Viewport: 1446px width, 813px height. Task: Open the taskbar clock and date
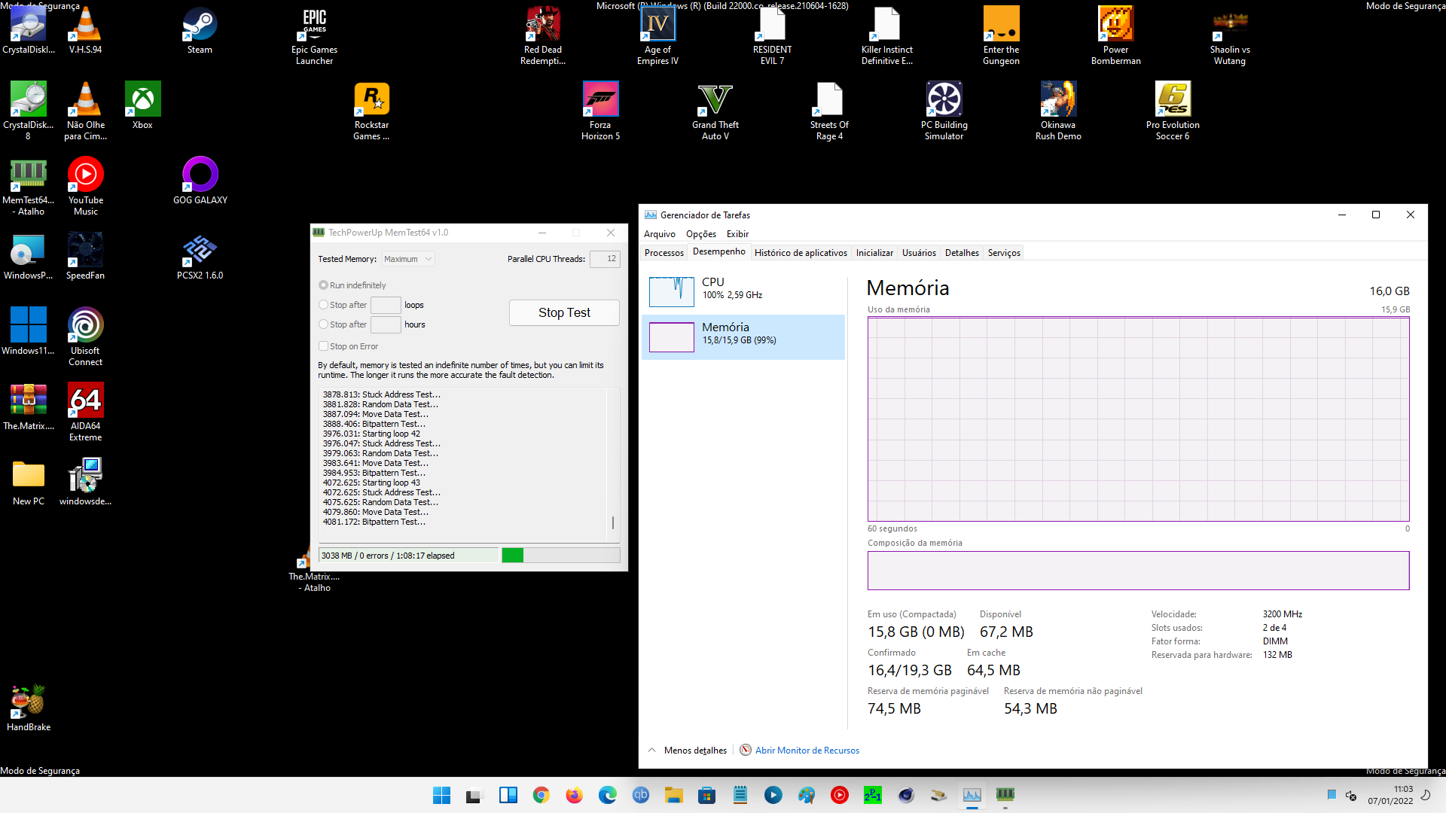coord(1390,795)
